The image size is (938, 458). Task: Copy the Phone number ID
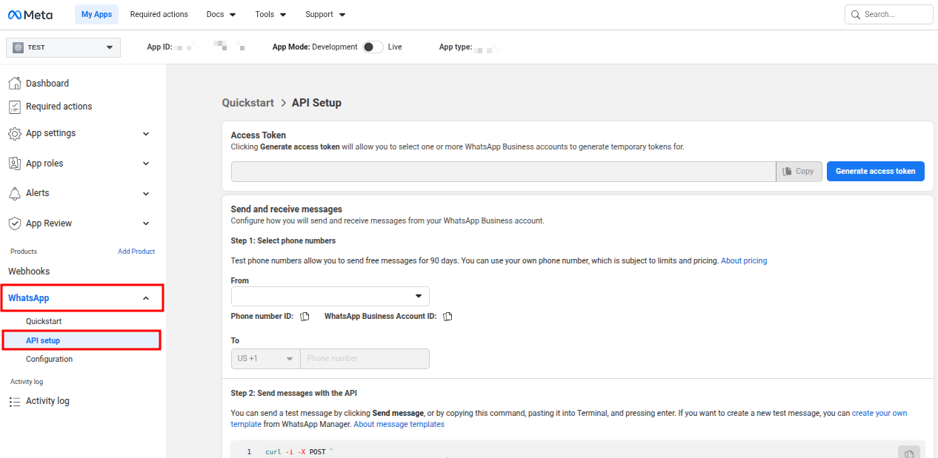pyautogui.click(x=305, y=317)
